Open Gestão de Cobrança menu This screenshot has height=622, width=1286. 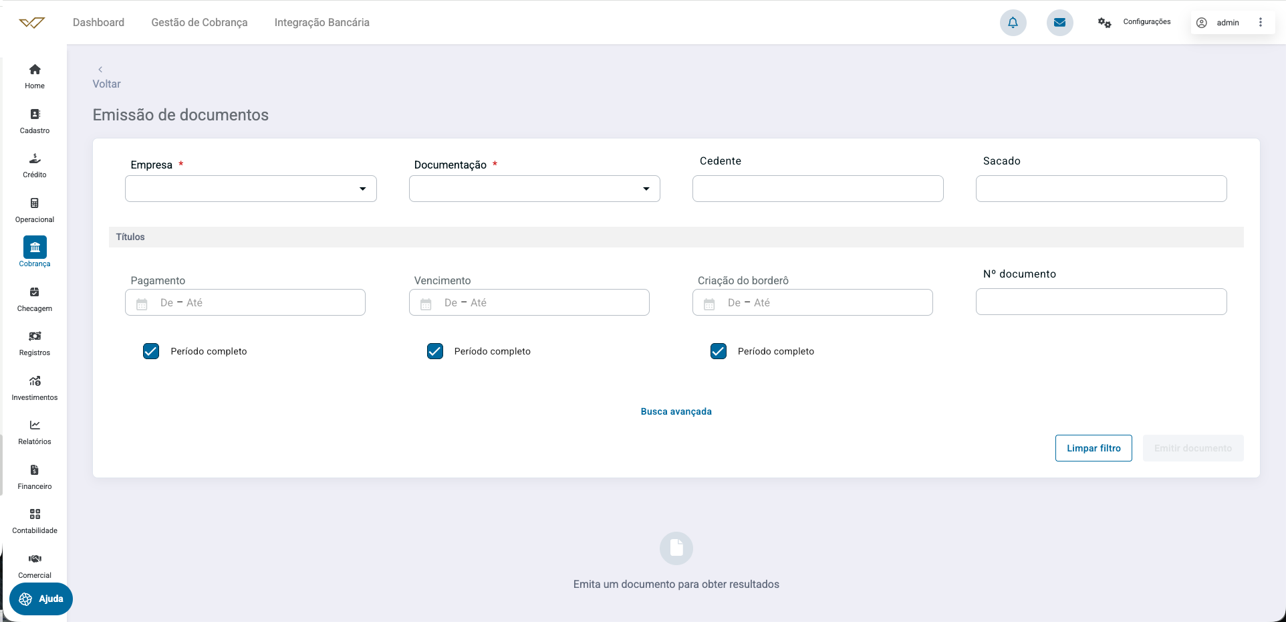pyautogui.click(x=199, y=23)
